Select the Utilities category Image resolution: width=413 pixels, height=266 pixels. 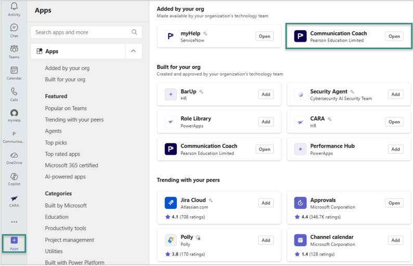tap(54, 251)
